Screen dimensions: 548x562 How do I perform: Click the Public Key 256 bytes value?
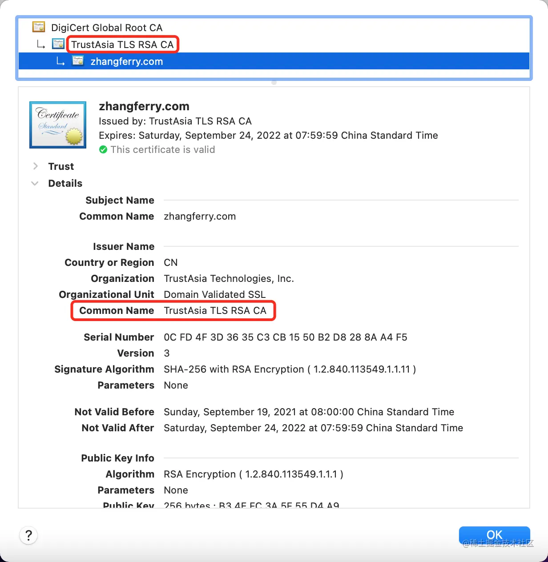tap(251, 504)
